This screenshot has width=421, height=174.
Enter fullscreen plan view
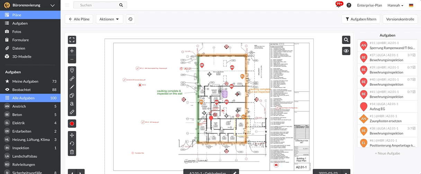[x=72, y=40]
